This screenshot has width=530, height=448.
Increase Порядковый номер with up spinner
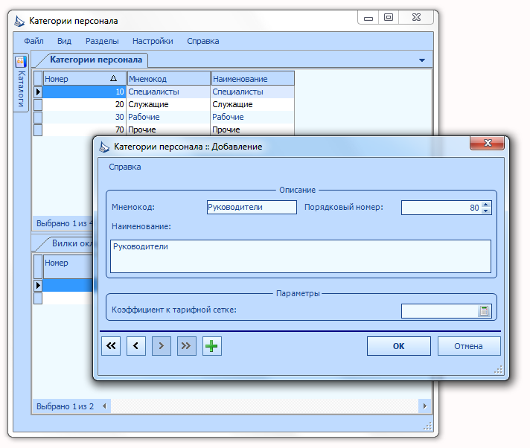[x=486, y=205]
